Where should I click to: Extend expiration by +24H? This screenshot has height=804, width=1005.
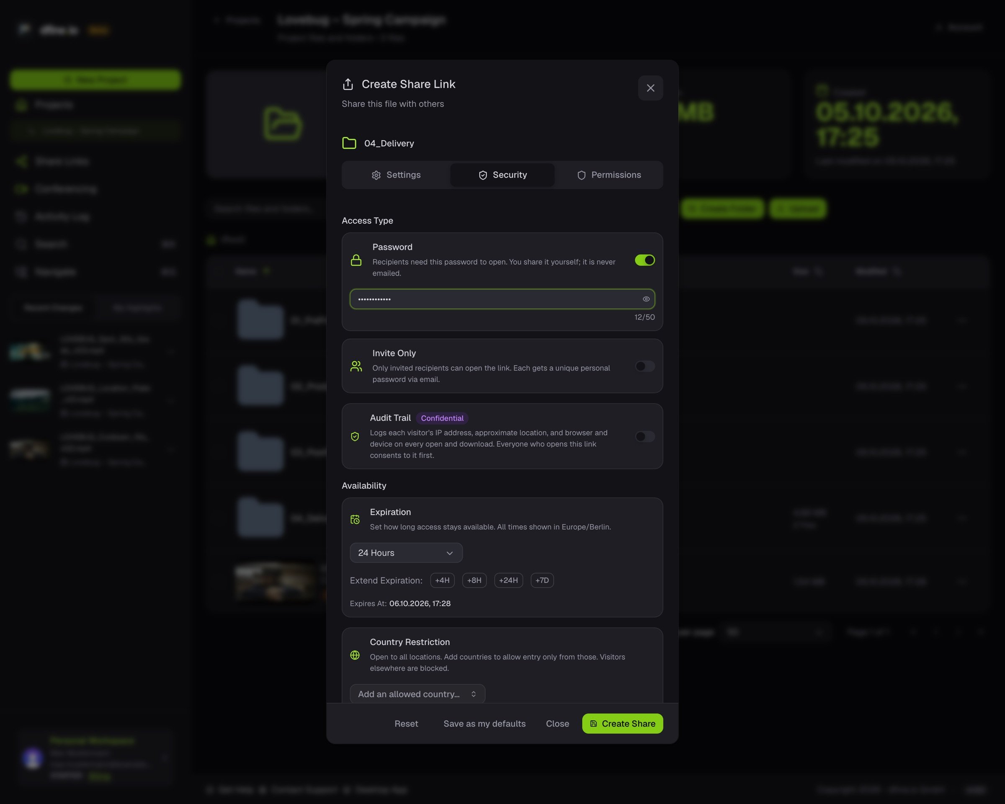point(508,580)
